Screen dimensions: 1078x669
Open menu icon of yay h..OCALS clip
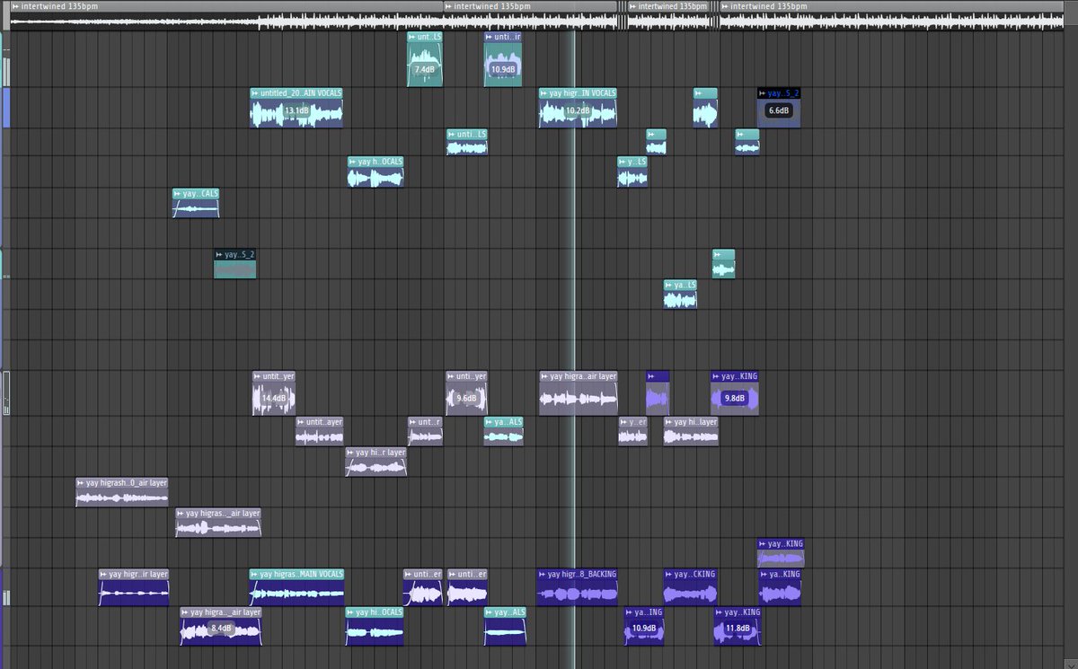[x=353, y=162]
